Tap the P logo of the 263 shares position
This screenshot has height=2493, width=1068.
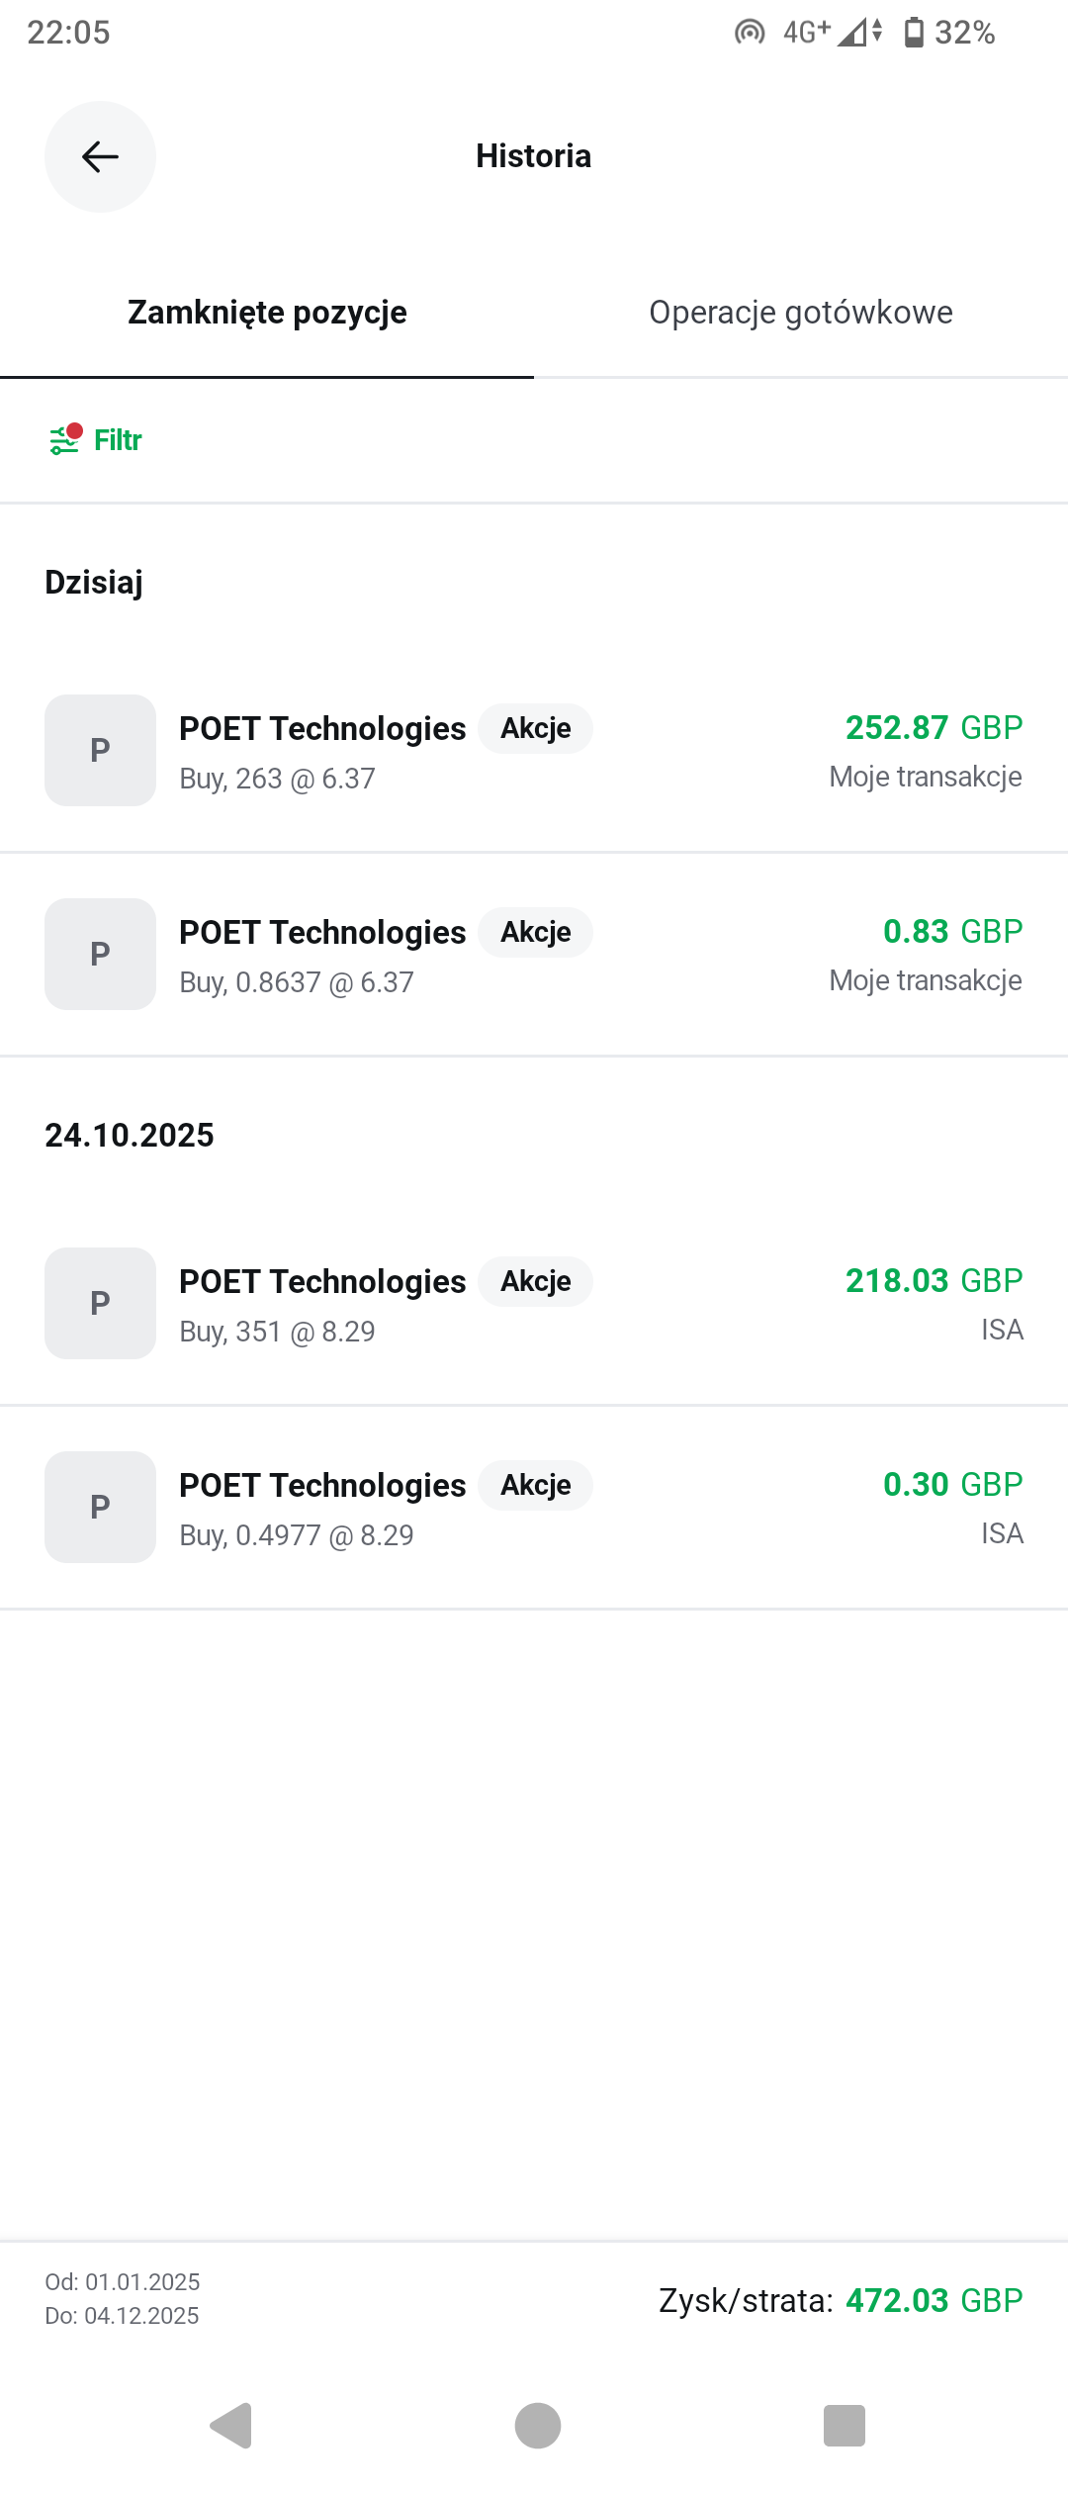tap(100, 750)
